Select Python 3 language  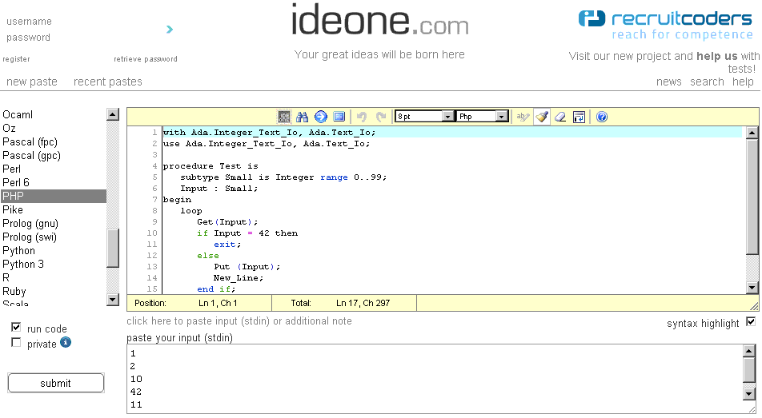coord(54,264)
